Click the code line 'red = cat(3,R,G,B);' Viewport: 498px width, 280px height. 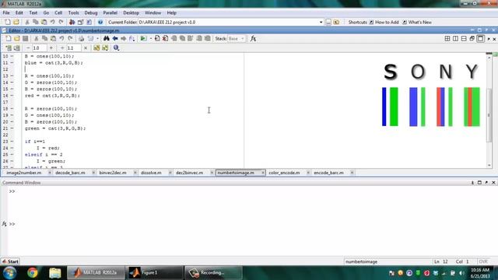(52, 96)
